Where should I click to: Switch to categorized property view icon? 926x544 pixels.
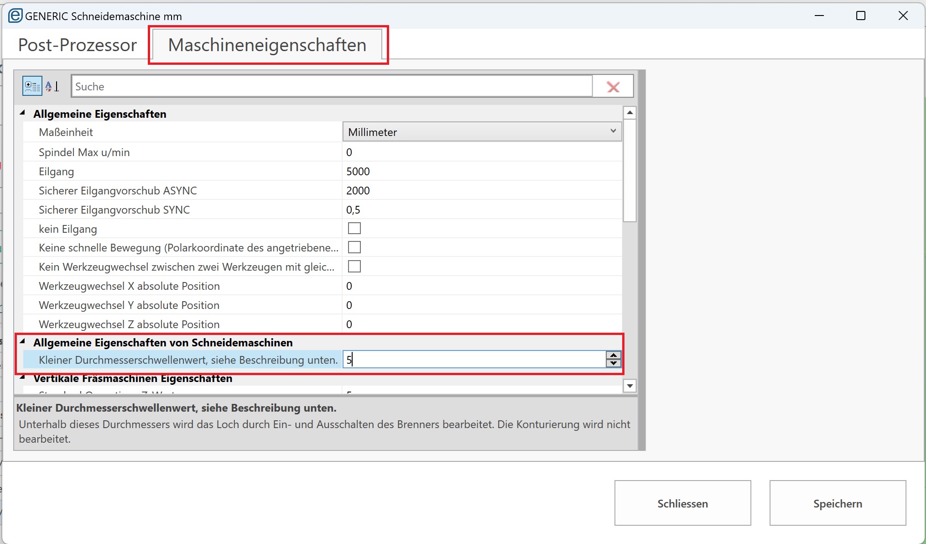tap(32, 86)
